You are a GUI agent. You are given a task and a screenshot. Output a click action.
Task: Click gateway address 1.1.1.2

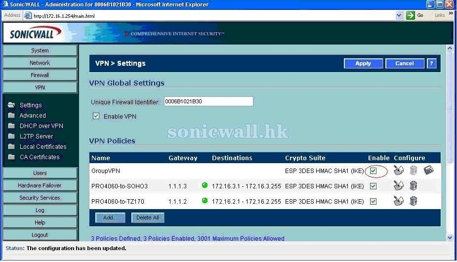pyautogui.click(x=177, y=201)
